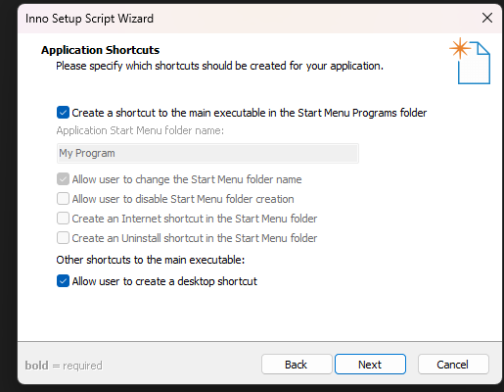Untick the Start Menu Programs folder shortcut checkbox
The height and width of the screenshot is (392, 504).
tap(63, 113)
